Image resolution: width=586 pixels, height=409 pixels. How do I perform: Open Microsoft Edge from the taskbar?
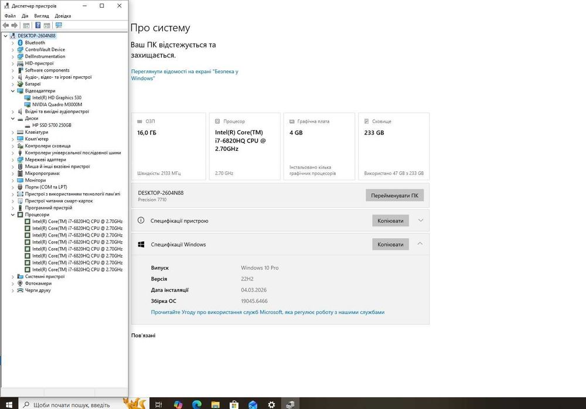(x=196, y=404)
